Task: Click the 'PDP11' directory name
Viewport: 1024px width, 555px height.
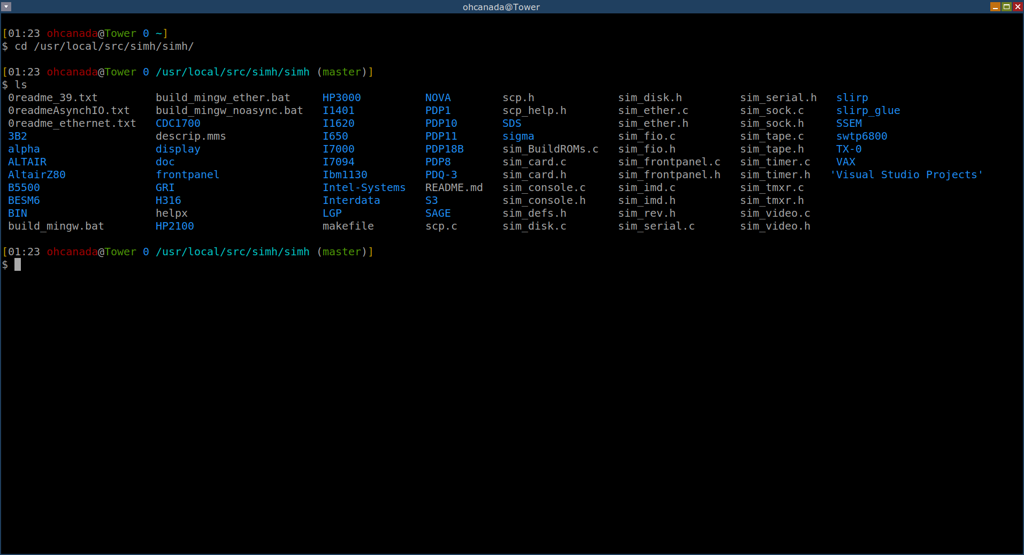Action: [x=441, y=136]
